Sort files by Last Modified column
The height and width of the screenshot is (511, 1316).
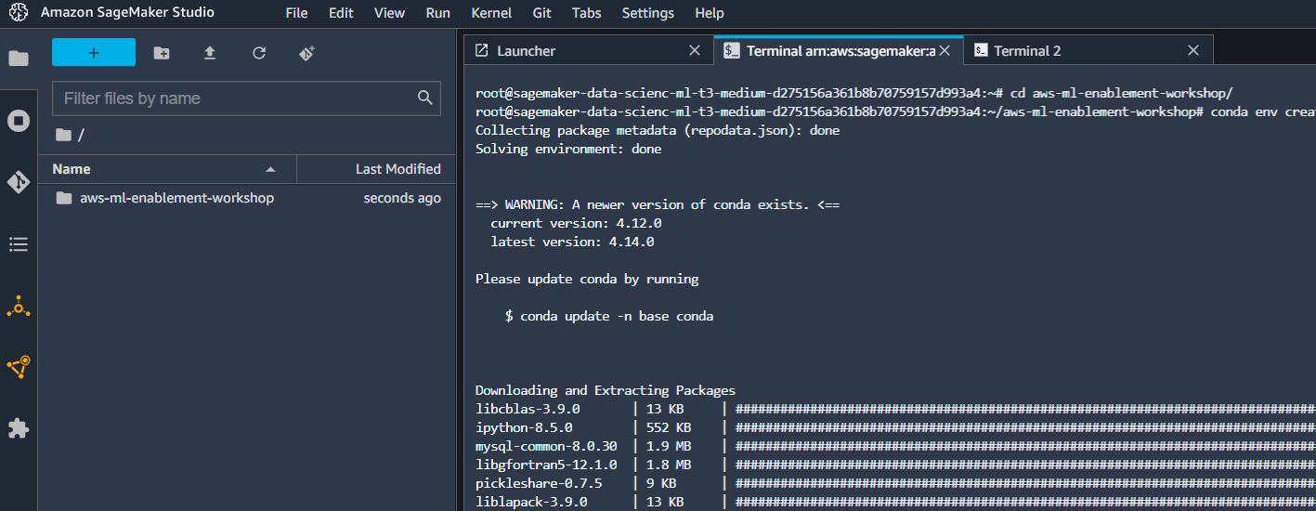click(x=375, y=169)
